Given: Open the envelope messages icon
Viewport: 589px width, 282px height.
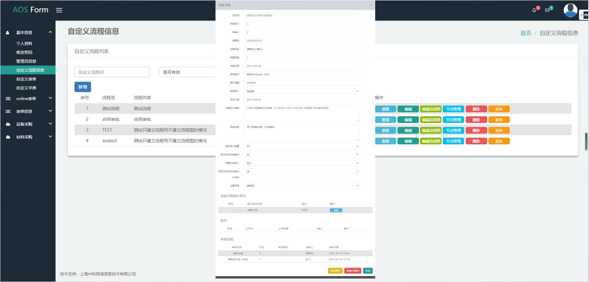Looking at the screenshot, I should (x=547, y=10).
